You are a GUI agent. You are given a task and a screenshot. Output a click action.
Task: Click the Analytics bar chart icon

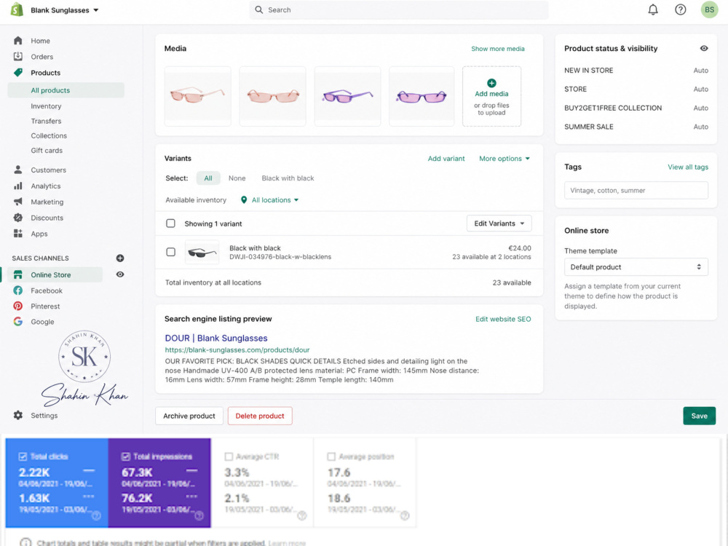[18, 186]
